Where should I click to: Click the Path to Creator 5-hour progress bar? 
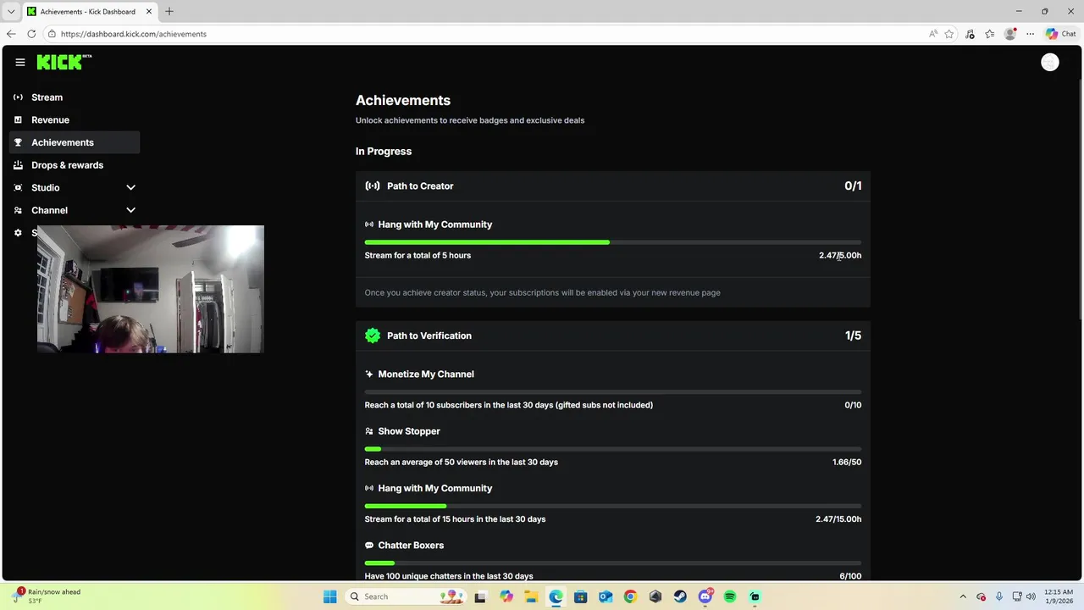(x=613, y=242)
